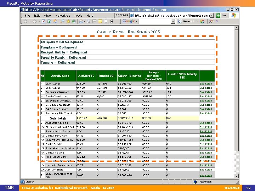
Task: Open the Help menu
Action: (x=90, y=16)
